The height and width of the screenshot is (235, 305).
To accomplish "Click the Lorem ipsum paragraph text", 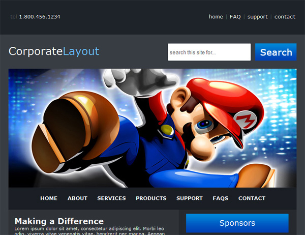I will point(89,229).
